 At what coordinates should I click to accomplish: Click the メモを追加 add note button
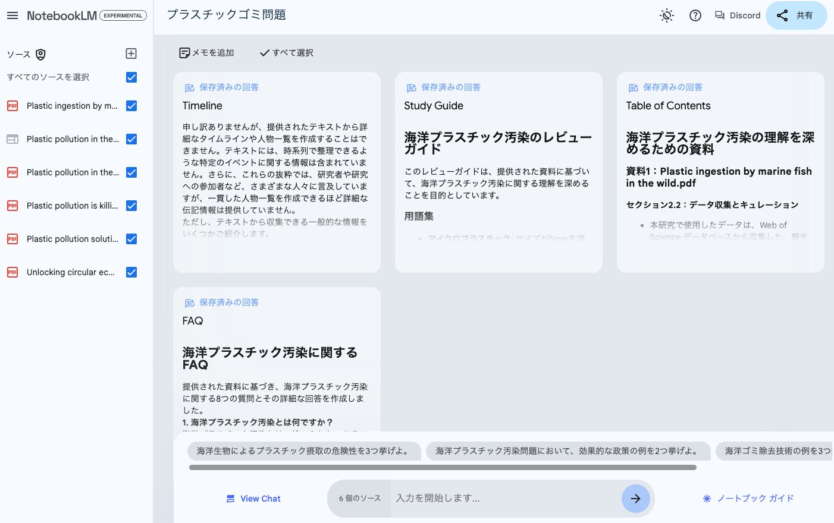point(207,53)
